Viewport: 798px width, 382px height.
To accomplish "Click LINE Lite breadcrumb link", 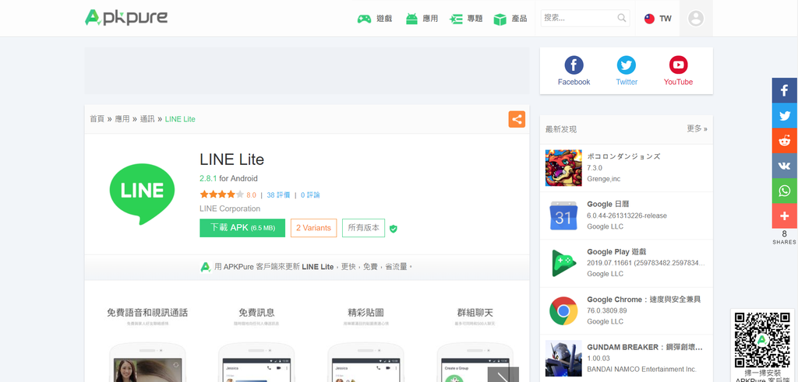I will (180, 119).
